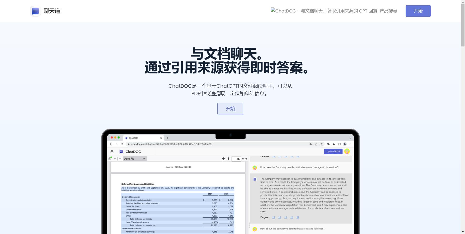
Task: Click the browser refresh icon
Action: [x=122, y=144]
